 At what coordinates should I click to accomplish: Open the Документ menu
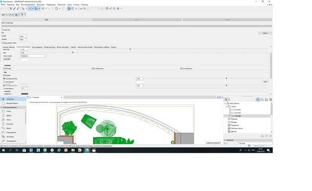tap(41, 5)
